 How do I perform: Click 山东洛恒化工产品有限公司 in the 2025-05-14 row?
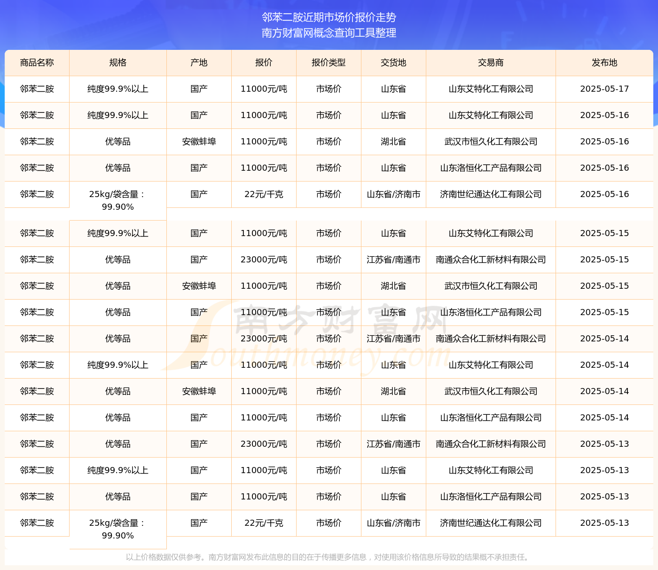(x=491, y=418)
